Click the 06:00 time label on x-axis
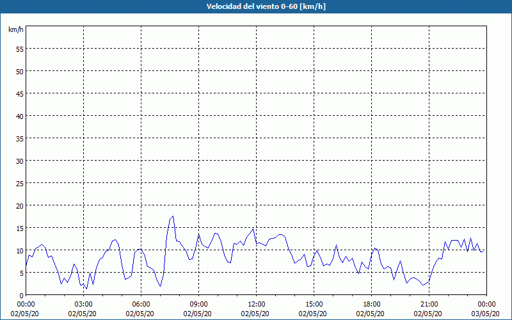 coord(141,305)
